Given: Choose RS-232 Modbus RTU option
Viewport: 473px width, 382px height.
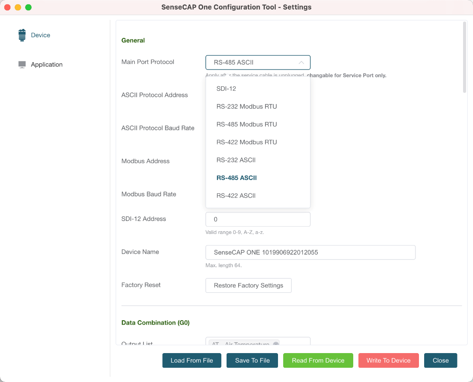Looking at the screenshot, I should point(246,107).
